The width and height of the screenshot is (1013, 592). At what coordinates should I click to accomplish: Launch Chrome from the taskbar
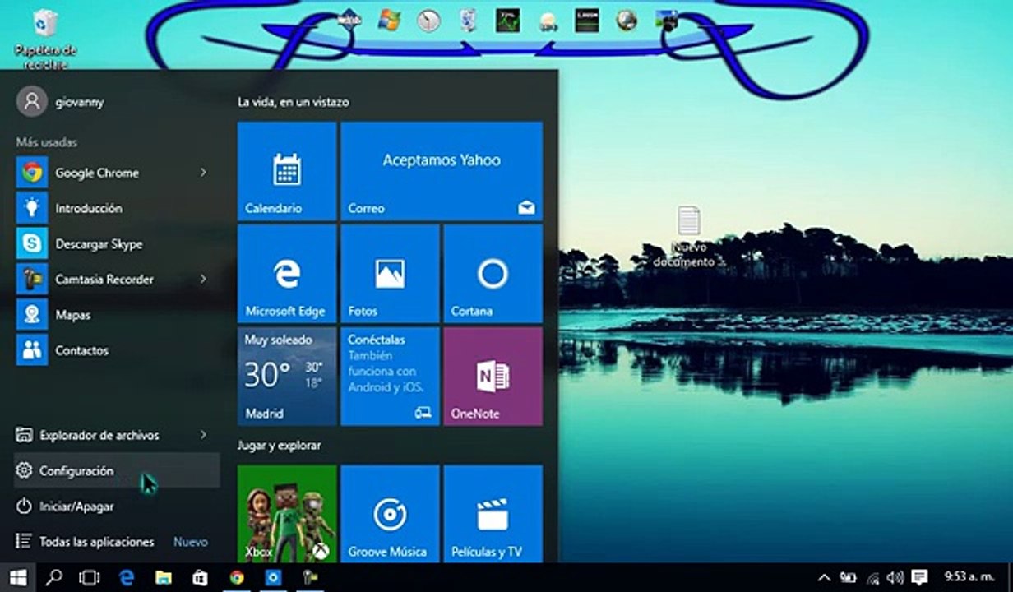(x=237, y=577)
